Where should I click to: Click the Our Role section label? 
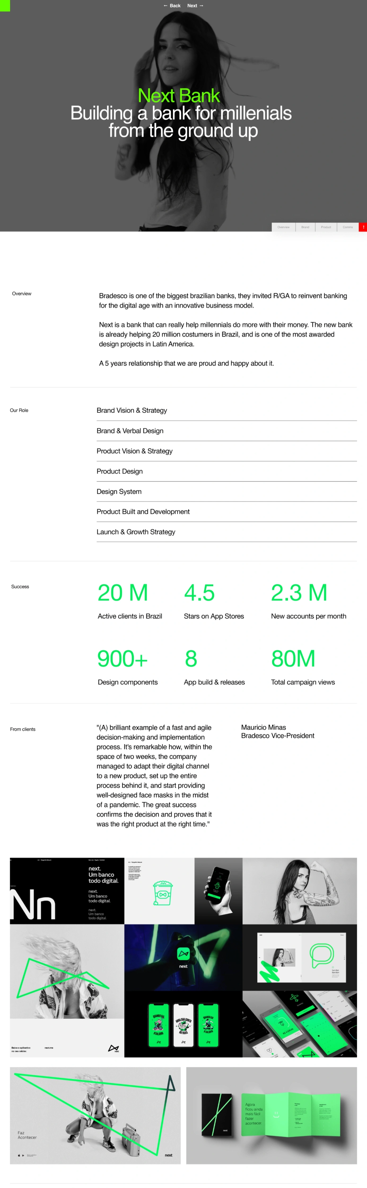coord(19,410)
